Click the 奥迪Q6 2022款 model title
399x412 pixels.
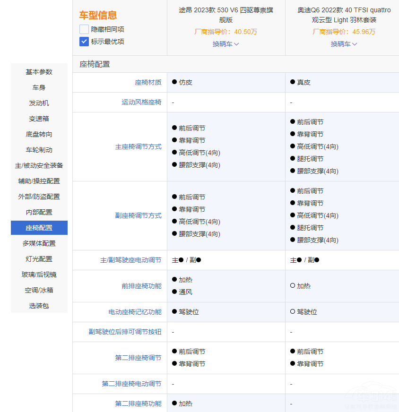pos(344,15)
